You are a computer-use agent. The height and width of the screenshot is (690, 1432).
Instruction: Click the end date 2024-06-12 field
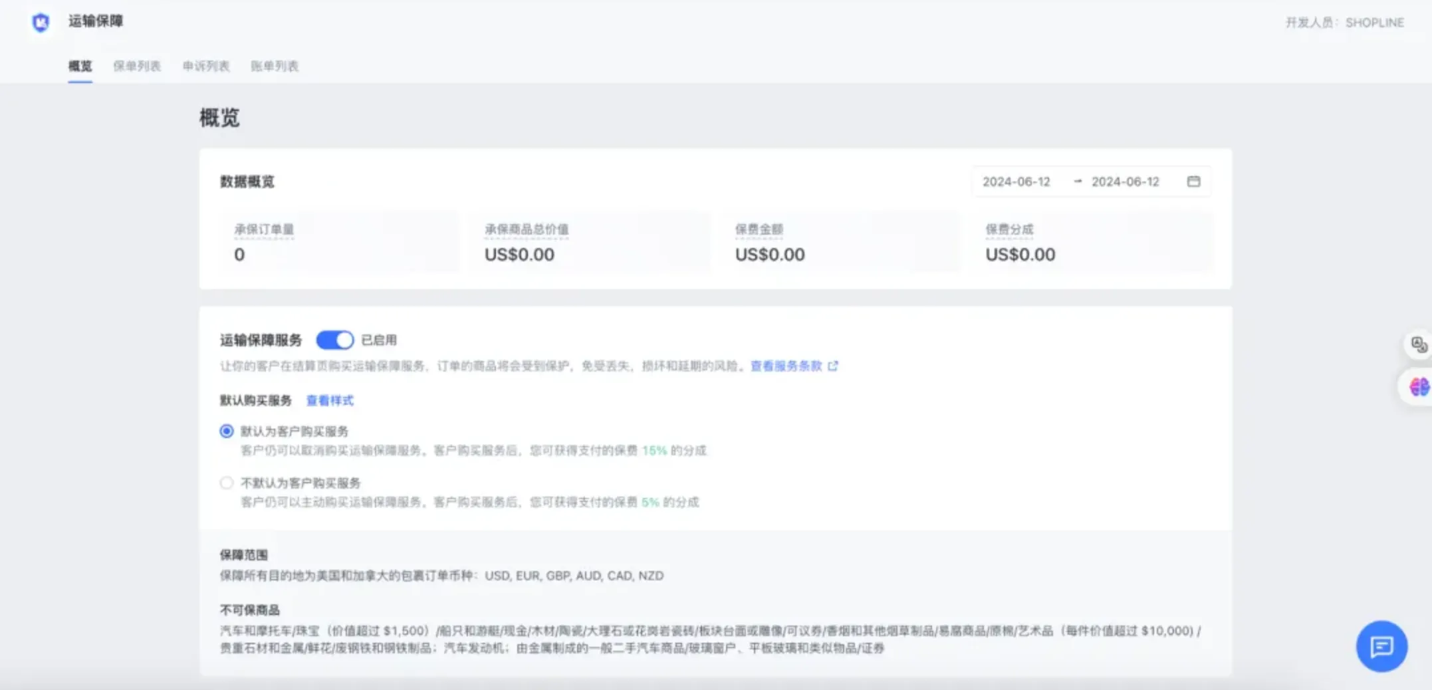tap(1125, 181)
